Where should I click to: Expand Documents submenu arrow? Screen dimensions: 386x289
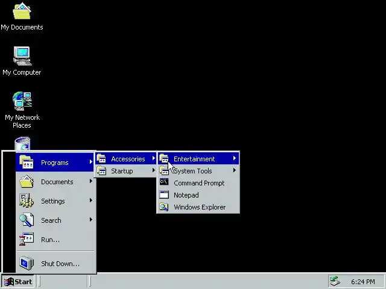click(x=91, y=181)
